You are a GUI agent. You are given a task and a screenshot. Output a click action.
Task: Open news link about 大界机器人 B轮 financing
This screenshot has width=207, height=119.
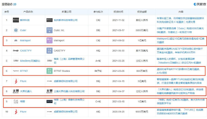(180, 91)
